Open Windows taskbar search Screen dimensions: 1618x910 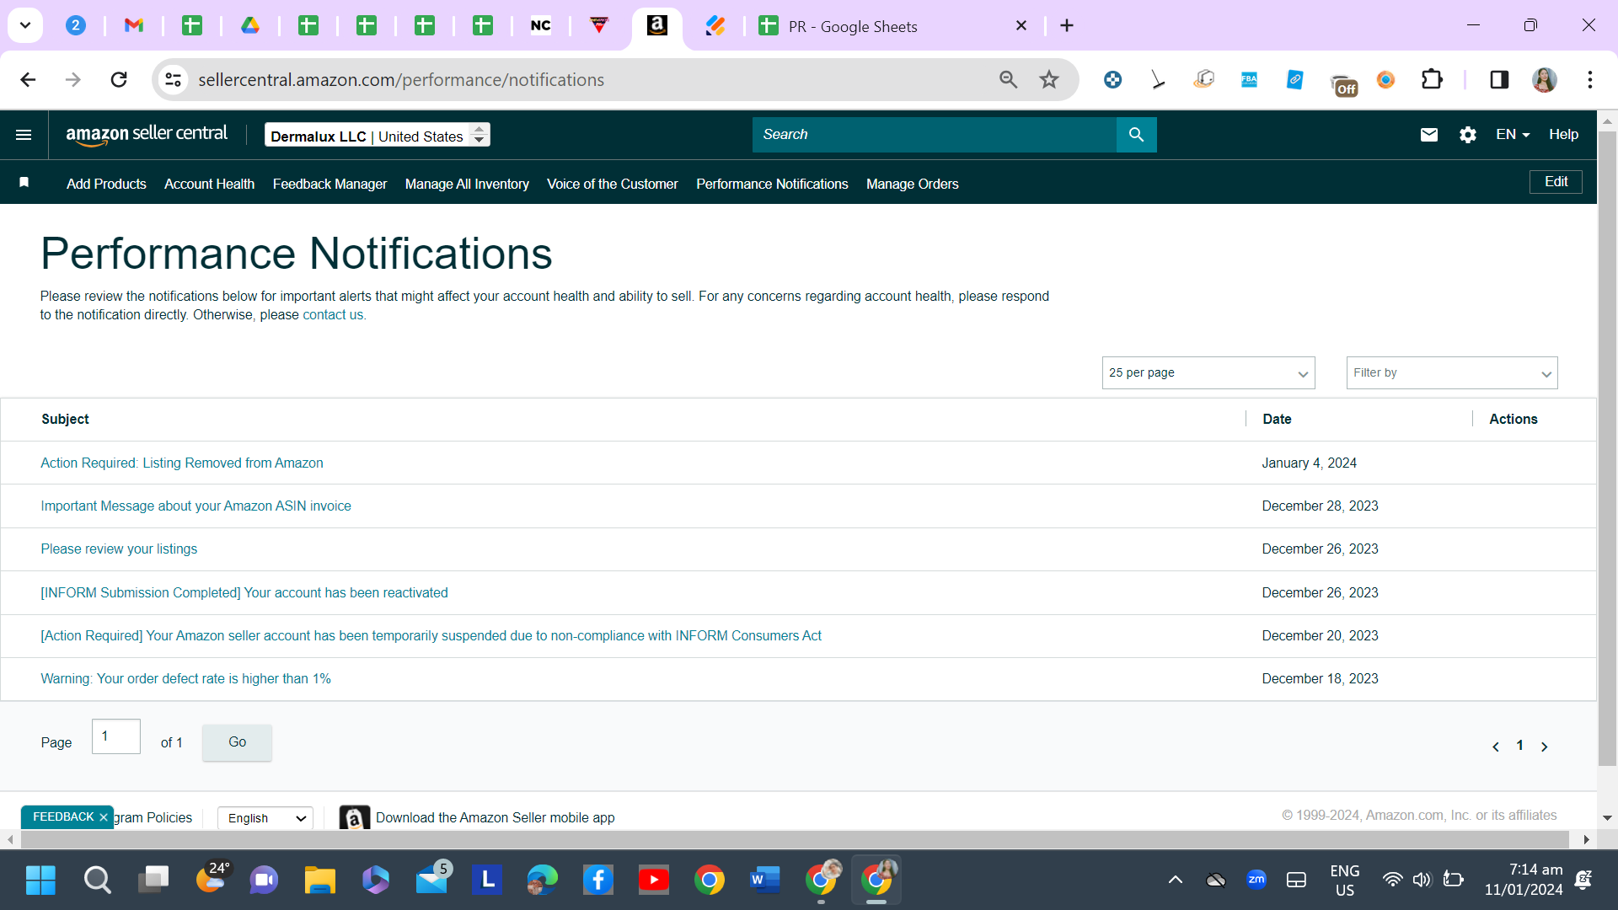point(97,881)
